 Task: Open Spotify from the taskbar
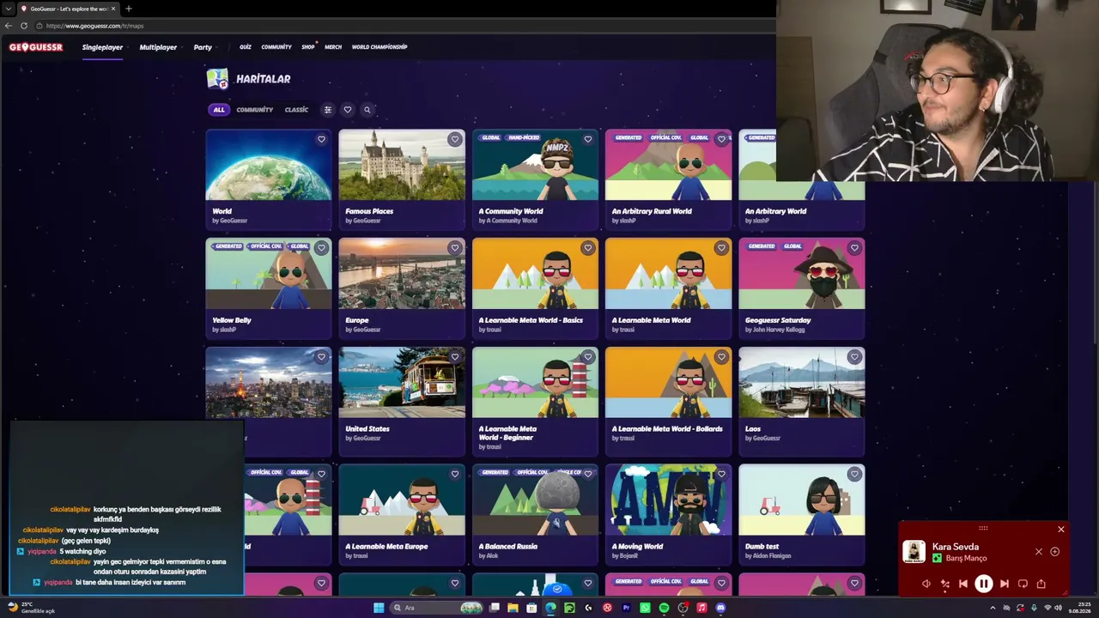click(x=664, y=608)
